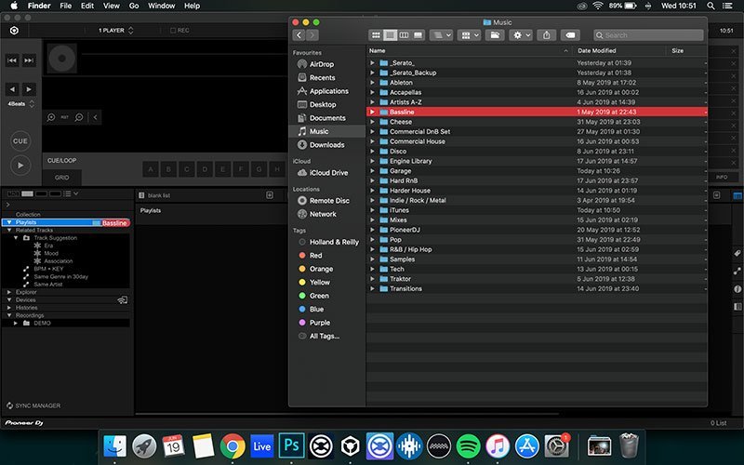Viewport: 744px width, 465px height.
Task: Switch Finder to column view
Action: point(405,34)
